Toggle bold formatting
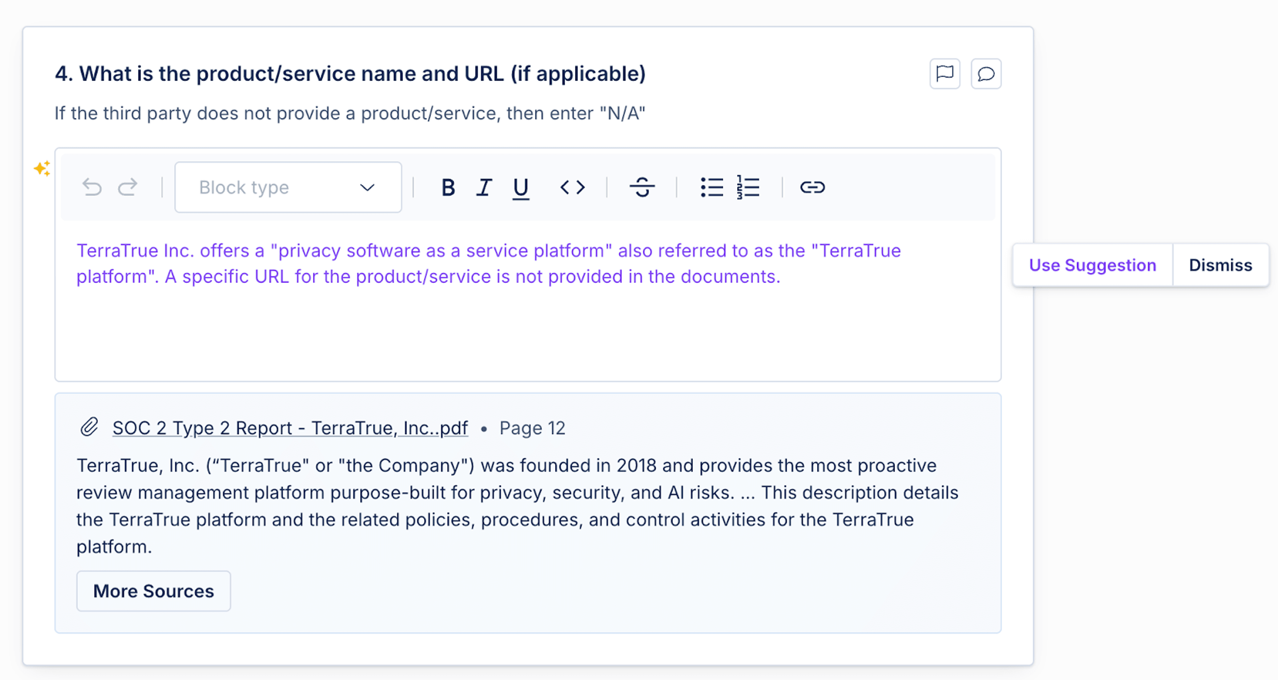This screenshot has width=1278, height=680. pyautogui.click(x=448, y=187)
